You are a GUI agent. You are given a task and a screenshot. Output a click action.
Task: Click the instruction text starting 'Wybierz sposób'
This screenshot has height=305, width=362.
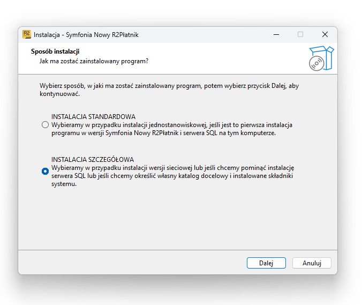tap(169, 90)
